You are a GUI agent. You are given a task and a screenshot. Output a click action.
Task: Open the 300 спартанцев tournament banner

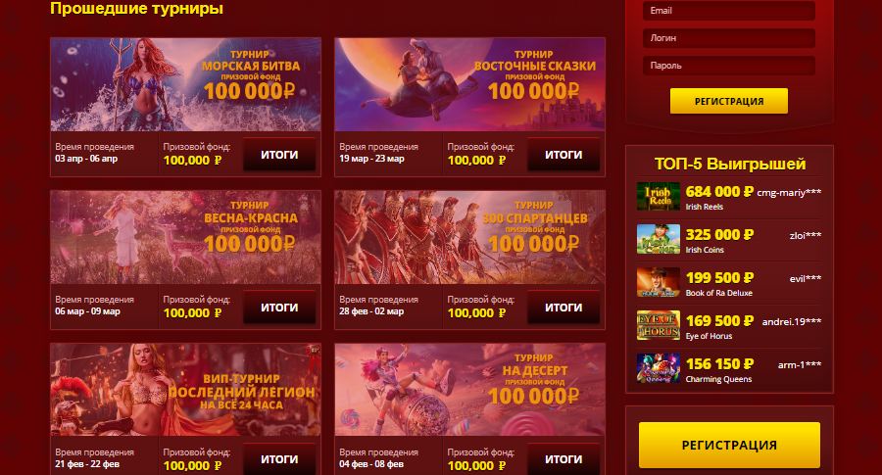469,237
